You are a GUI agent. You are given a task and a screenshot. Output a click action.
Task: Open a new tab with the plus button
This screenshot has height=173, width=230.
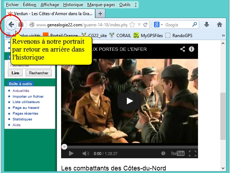click(100, 14)
